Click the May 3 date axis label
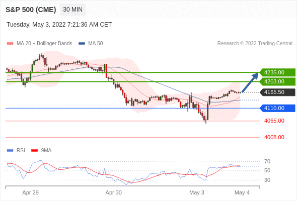Viewport: 297px width, 201px height. (x=197, y=192)
